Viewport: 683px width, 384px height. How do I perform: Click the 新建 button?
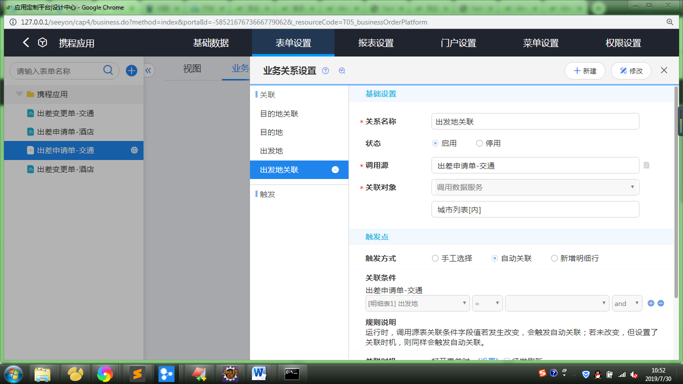(584, 71)
